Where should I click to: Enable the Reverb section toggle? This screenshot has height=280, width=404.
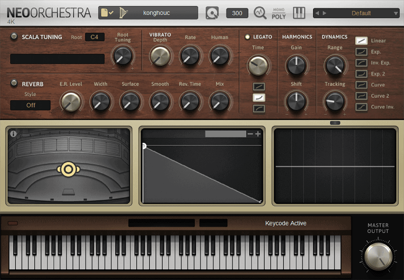click(x=14, y=83)
